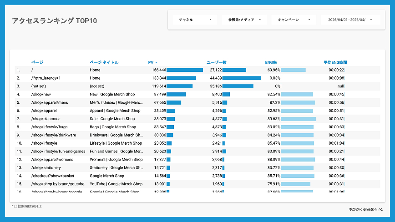Click the PV value 87,499

(x=160, y=94)
